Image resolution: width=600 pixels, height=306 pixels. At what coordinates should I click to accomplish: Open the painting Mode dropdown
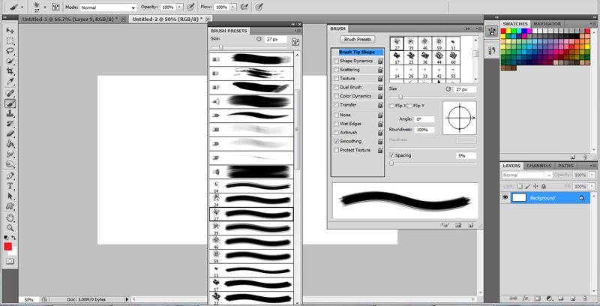coord(108,7)
